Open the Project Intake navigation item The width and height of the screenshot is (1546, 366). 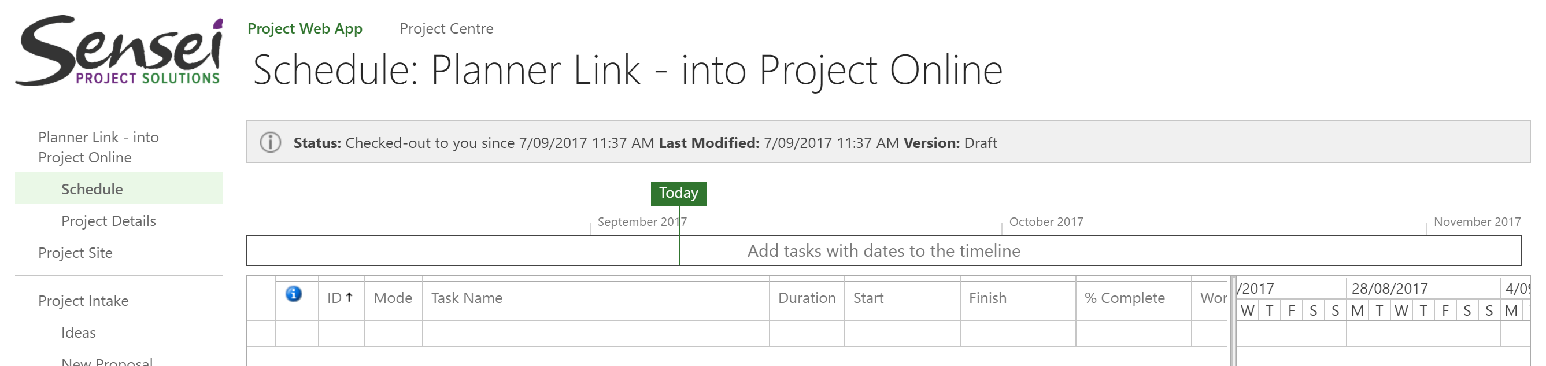click(83, 301)
